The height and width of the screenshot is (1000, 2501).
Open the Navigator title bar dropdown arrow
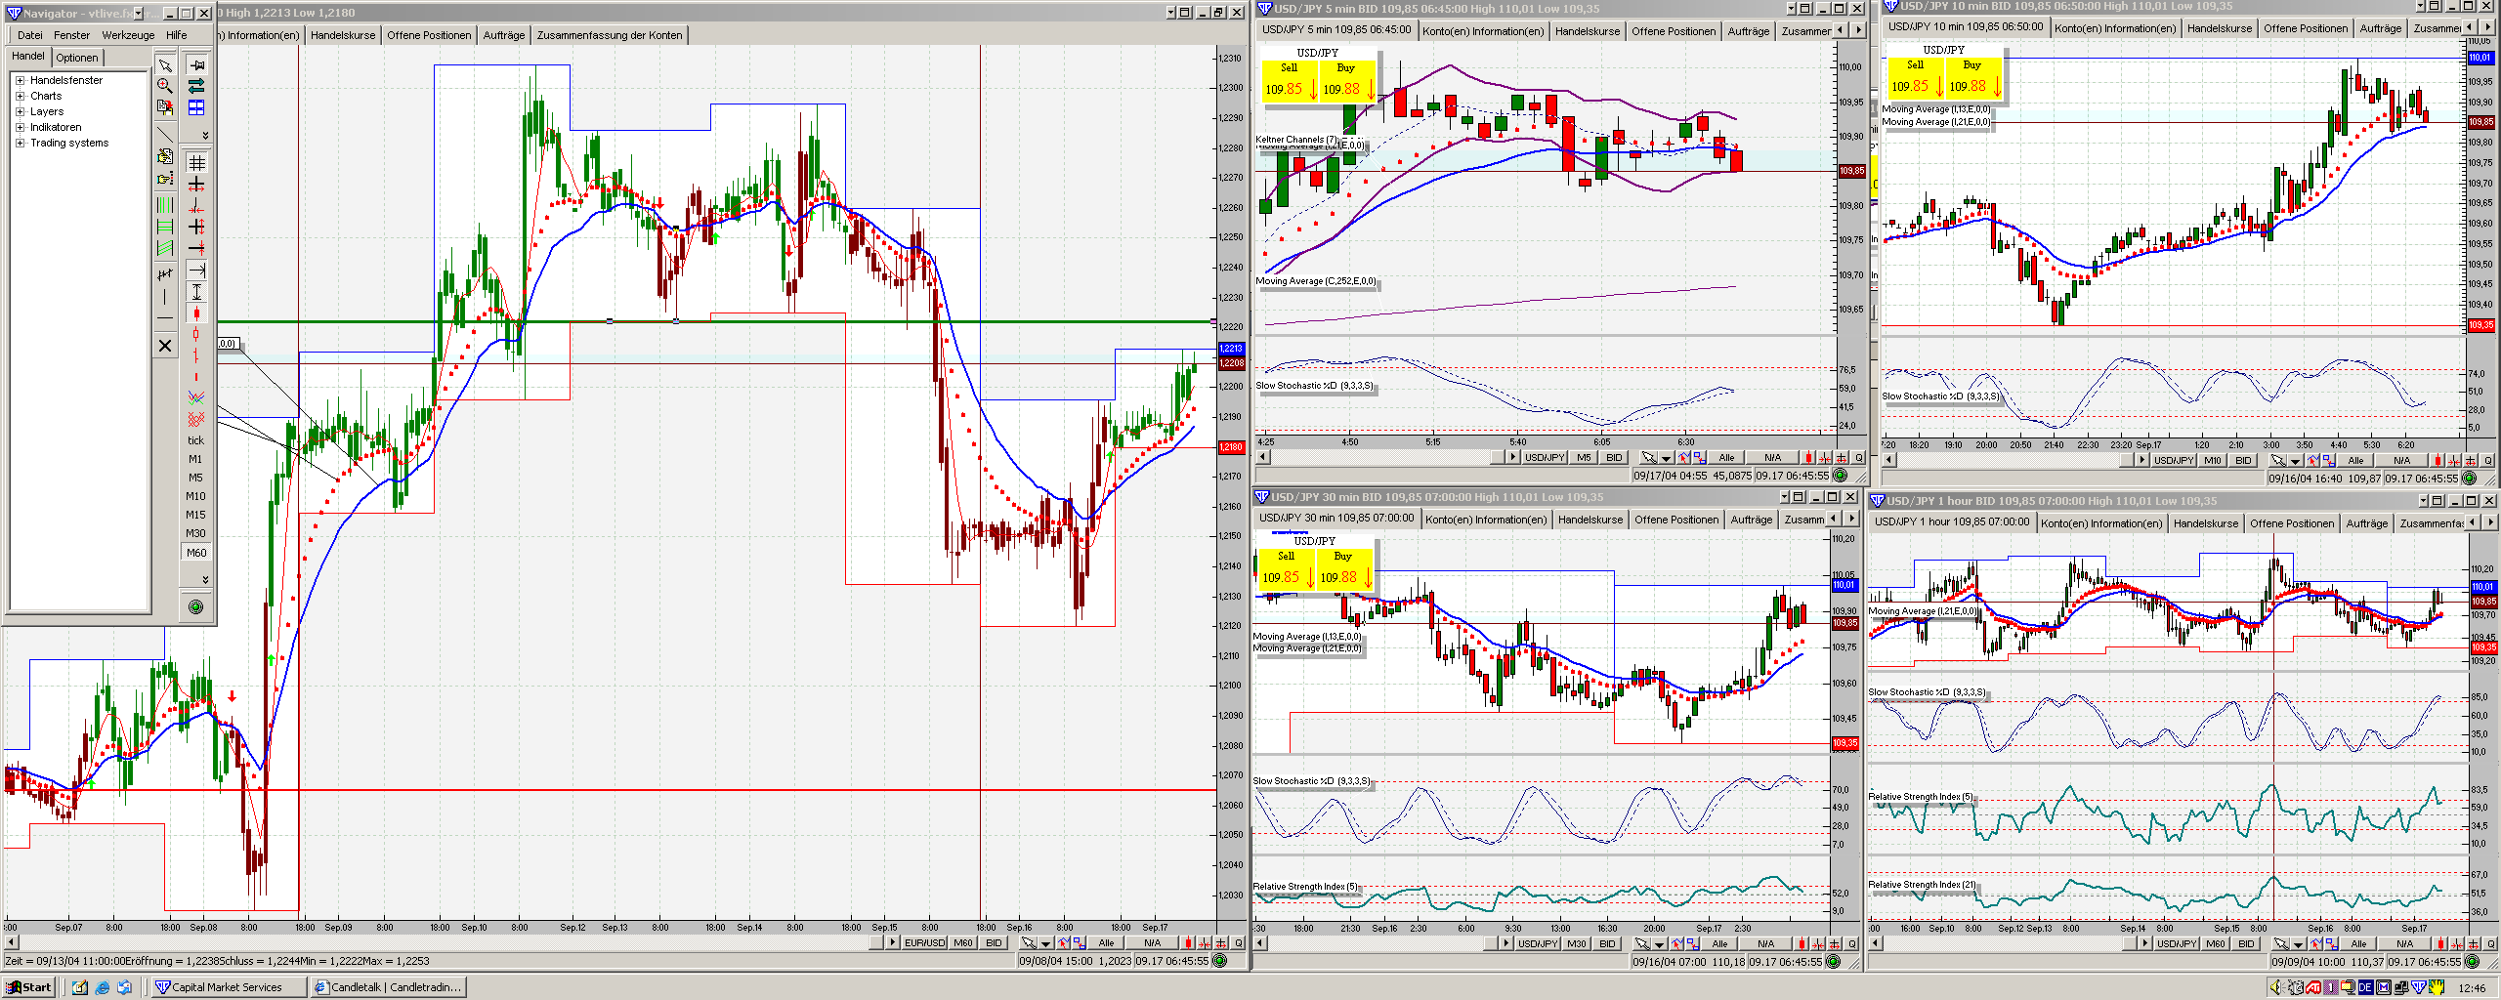pos(138,14)
